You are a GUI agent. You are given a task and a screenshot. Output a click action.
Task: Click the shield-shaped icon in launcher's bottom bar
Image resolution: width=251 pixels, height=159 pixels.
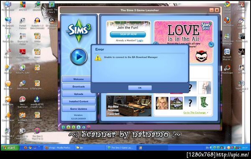[x=64, y=127]
